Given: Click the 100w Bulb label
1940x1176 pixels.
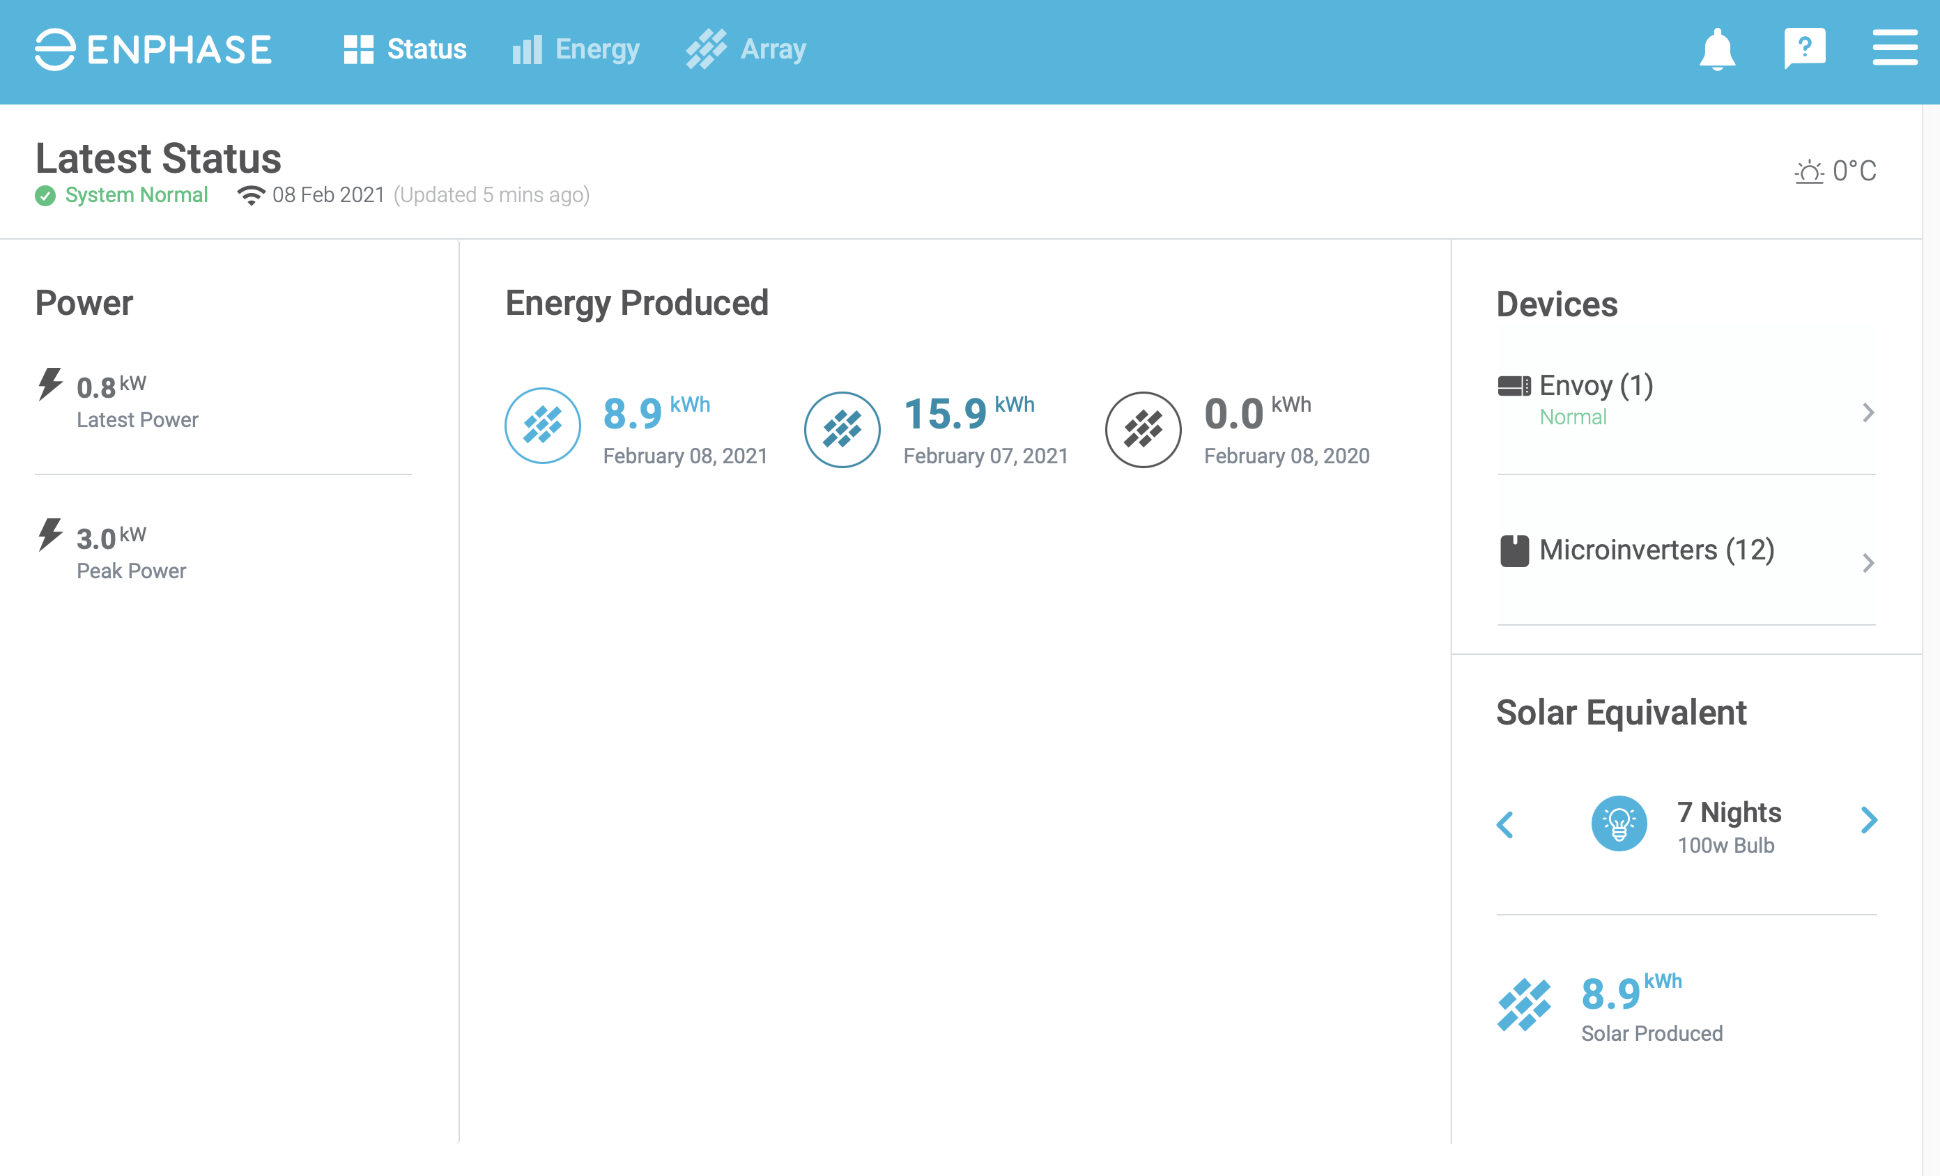Looking at the screenshot, I should (1725, 845).
